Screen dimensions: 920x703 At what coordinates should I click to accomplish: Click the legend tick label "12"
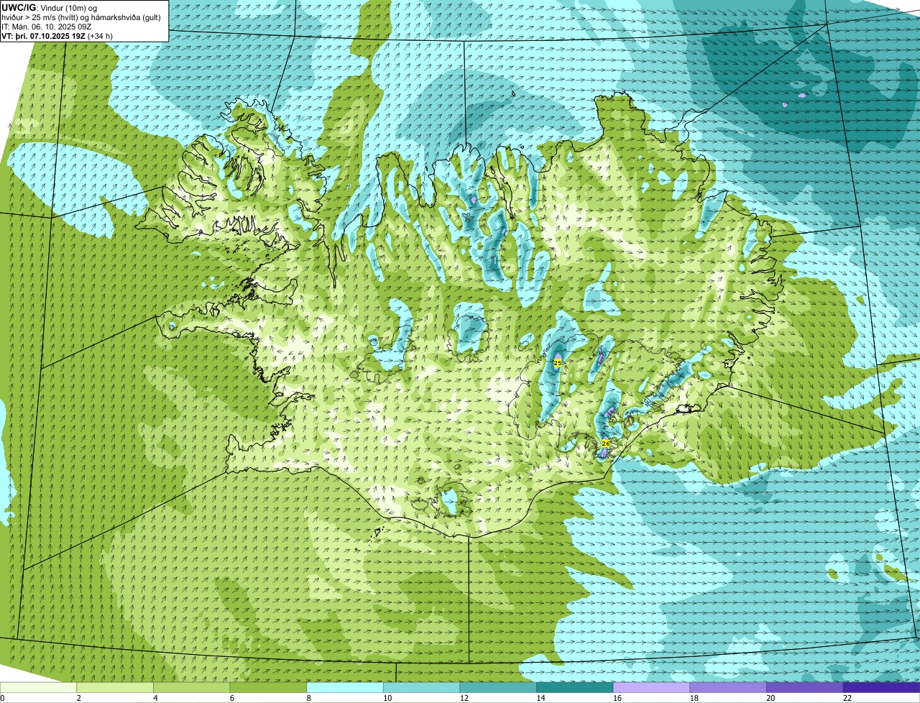[x=464, y=698]
